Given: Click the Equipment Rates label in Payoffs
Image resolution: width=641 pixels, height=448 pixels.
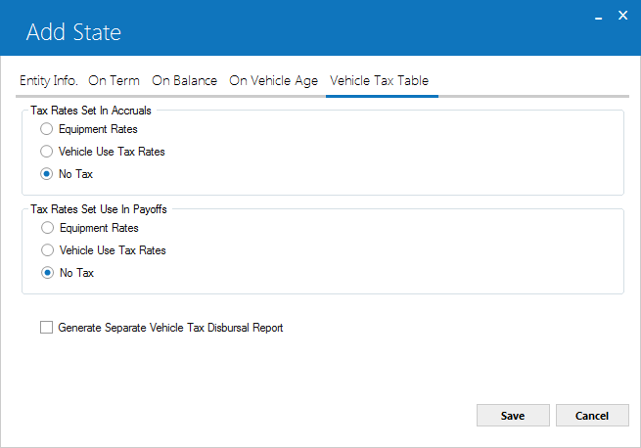Looking at the screenshot, I should (x=99, y=228).
